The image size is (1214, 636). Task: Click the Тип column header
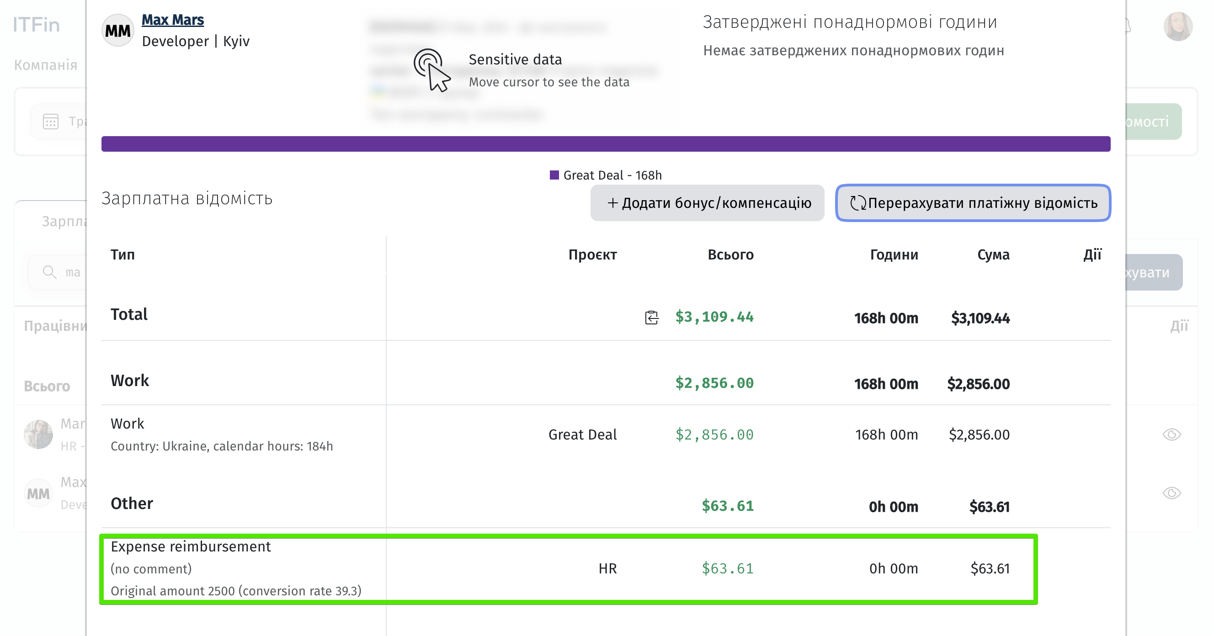[122, 255]
